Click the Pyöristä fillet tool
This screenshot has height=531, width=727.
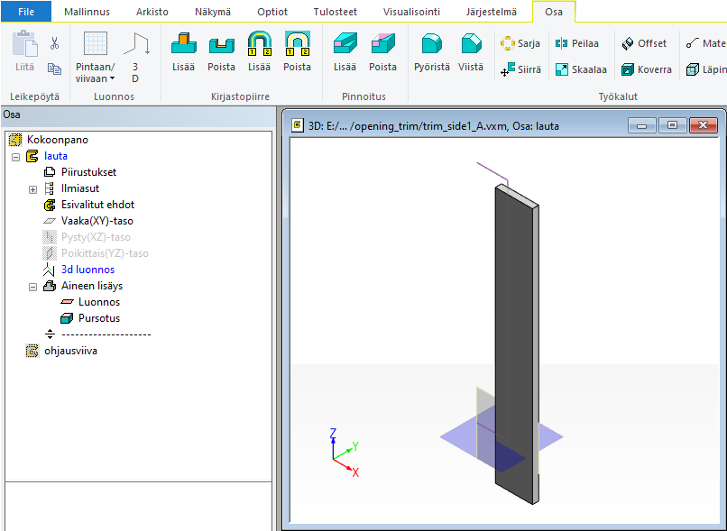[x=431, y=52]
